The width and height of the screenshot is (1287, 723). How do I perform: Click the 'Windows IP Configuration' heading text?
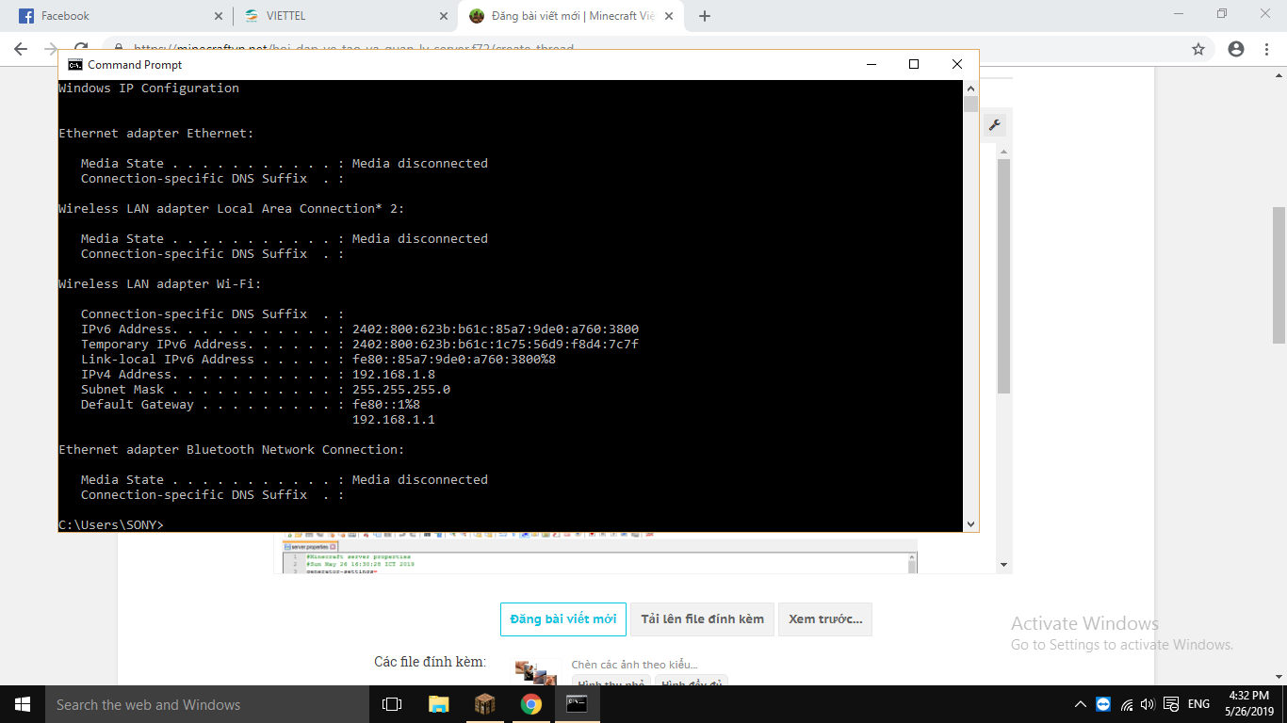tap(149, 88)
